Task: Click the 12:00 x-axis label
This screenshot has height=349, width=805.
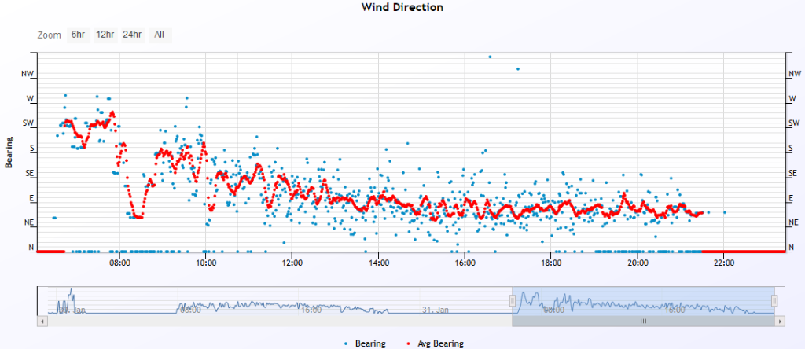Action: point(292,263)
